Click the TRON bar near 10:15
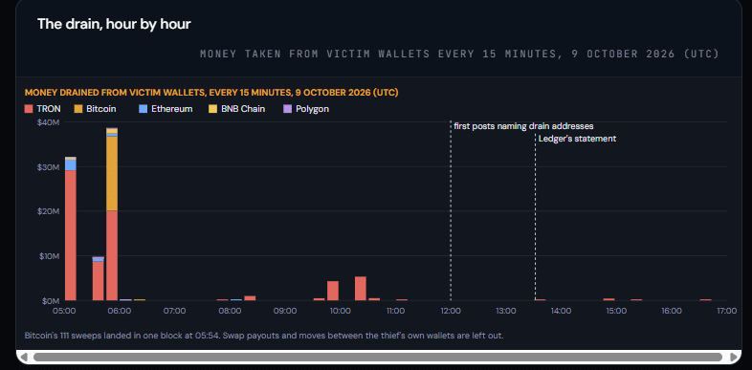 click(361, 289)
